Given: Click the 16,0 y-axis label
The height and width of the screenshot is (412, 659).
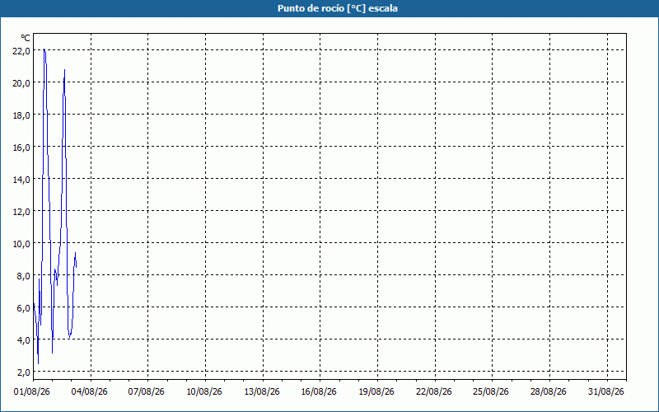Looking at the screenshot, I should [x=21, y=147].
